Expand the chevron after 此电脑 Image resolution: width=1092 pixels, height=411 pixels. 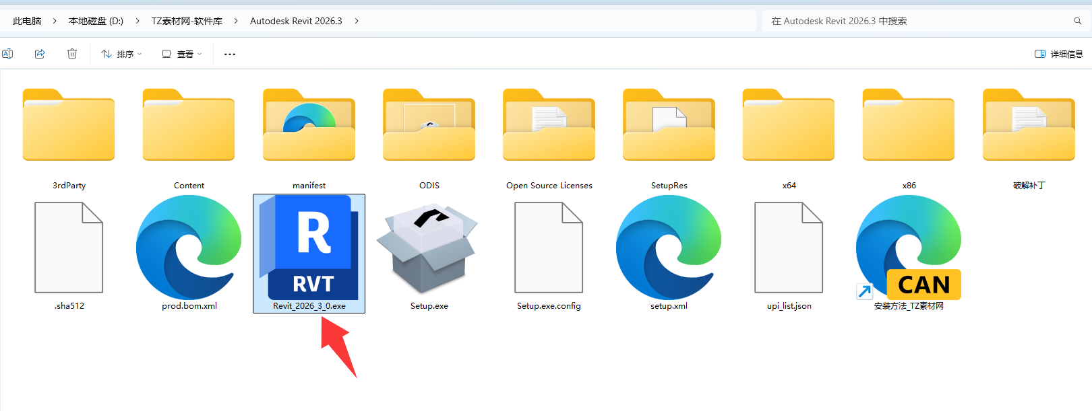[55, 21]
